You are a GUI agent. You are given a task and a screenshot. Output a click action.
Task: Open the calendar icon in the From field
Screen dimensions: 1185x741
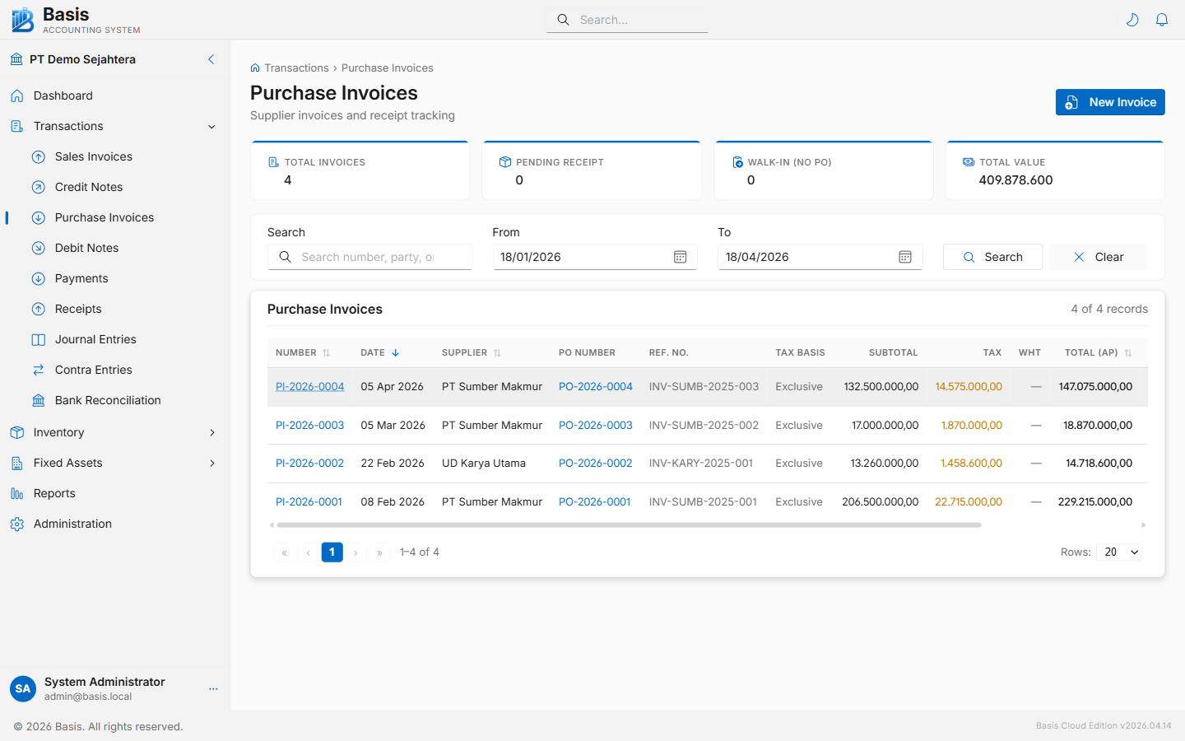[680, 256]
